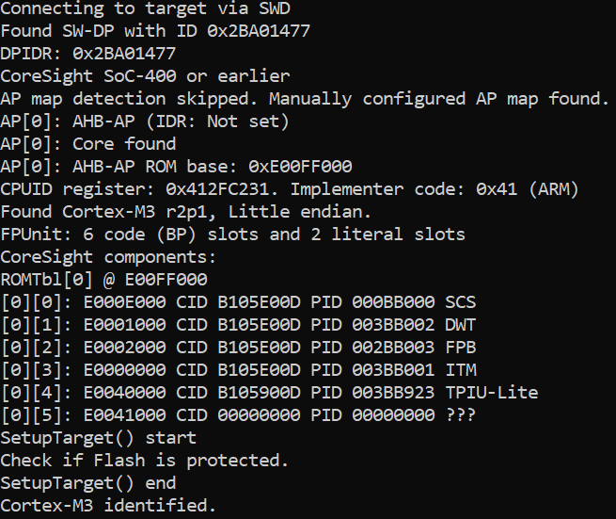Viewport: 616px width, 519px height.
Task: Click the SCS component entry row
Action: point(238,302)
